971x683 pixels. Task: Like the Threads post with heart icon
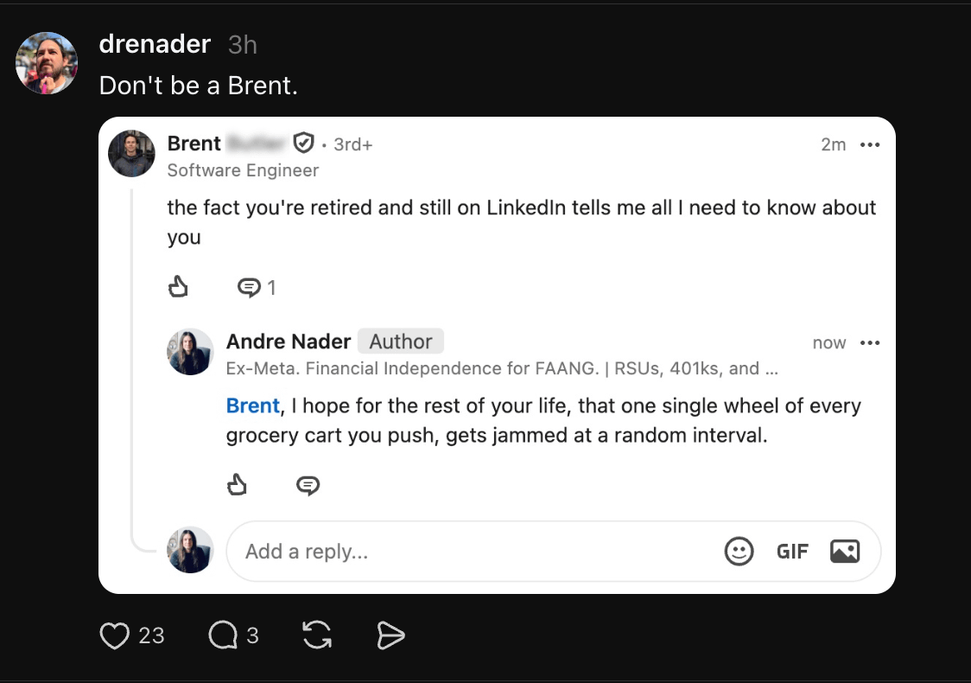(115, 635)
